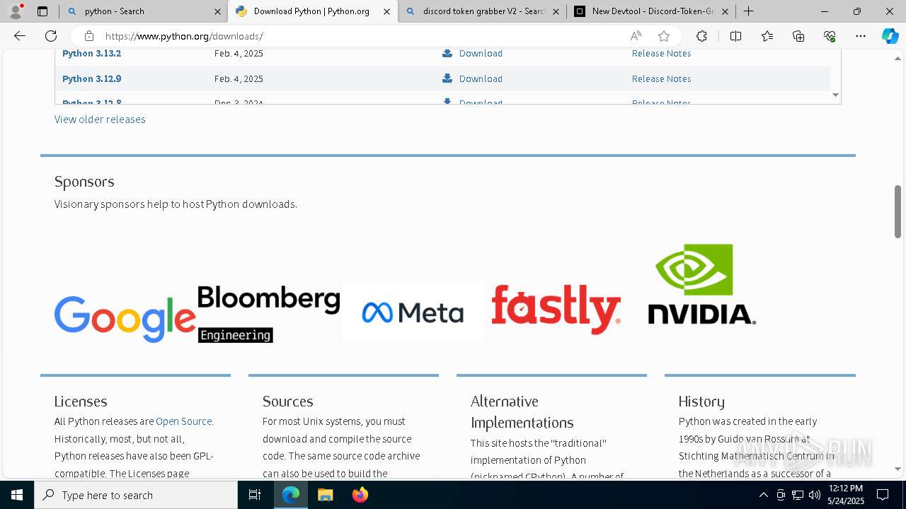The height and width of the screenshot is (509, 906).
Task: Click the Bloomberg Engineering sponsor logo
Action: coord(268,314)
